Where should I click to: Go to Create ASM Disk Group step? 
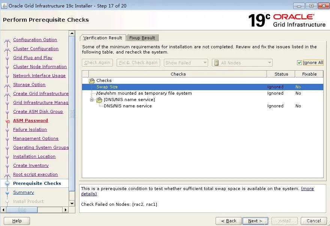38,112
